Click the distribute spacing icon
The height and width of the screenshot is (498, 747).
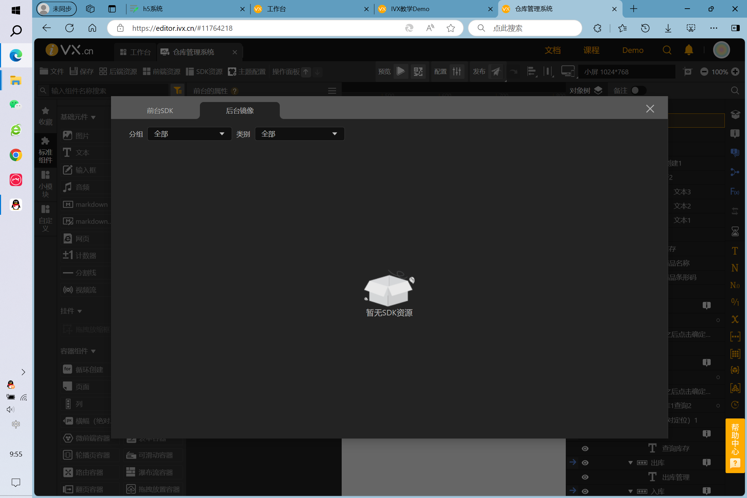(548, 72)
